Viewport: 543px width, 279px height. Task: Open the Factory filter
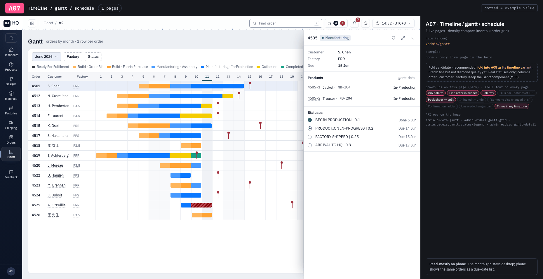click(x=73, y=57)
